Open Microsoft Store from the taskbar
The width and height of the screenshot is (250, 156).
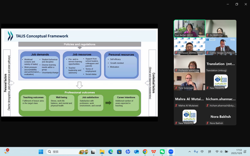(119, 152)
